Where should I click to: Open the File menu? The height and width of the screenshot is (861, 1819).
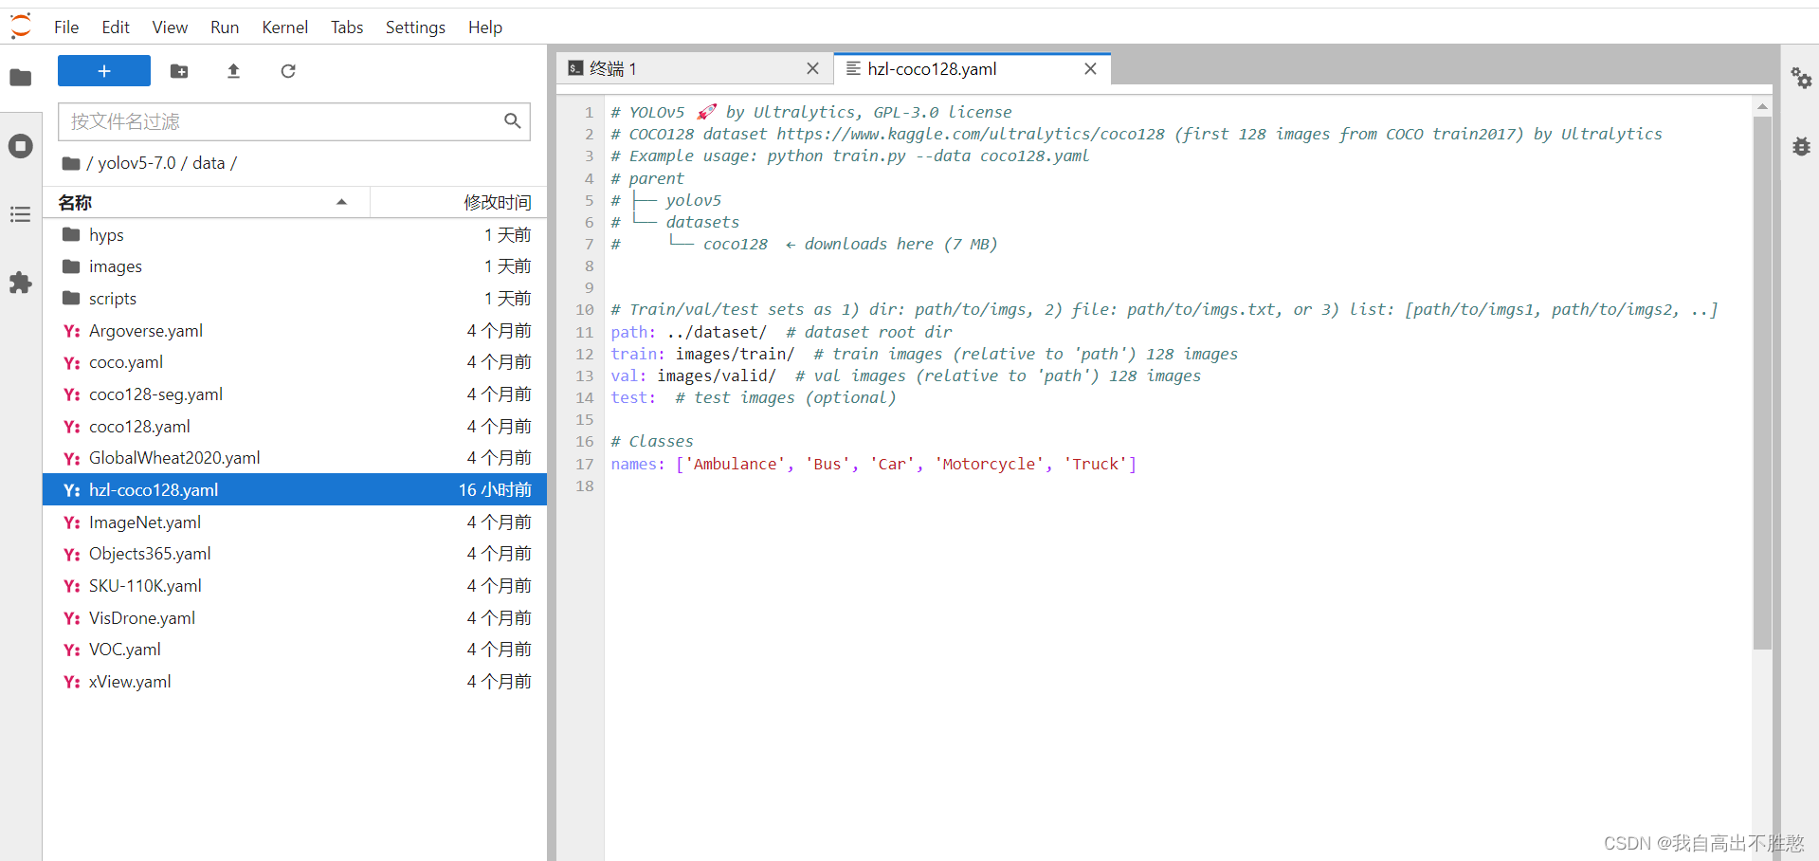pyautogui.click(x=66, y=27)
